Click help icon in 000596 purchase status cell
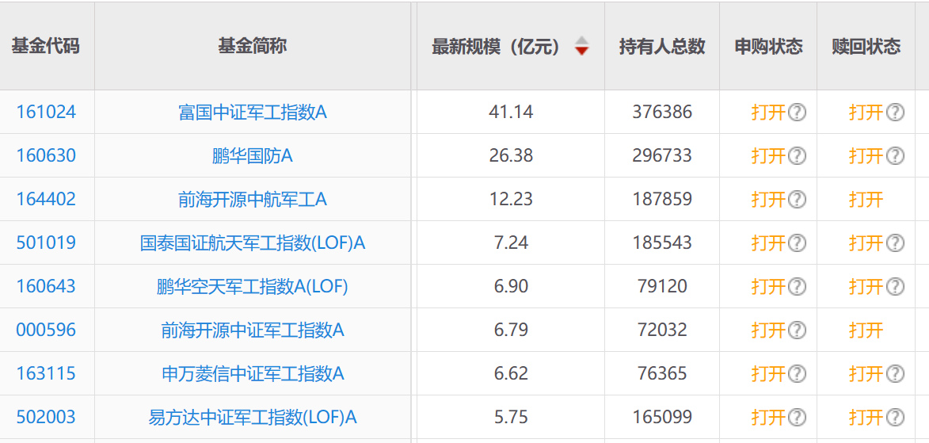 [x=798, y=330]
